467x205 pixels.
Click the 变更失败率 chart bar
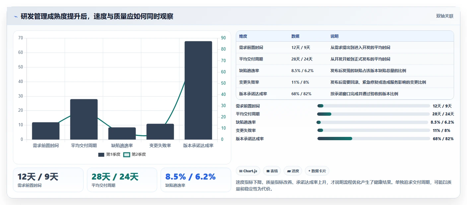[x=160, y=132]
